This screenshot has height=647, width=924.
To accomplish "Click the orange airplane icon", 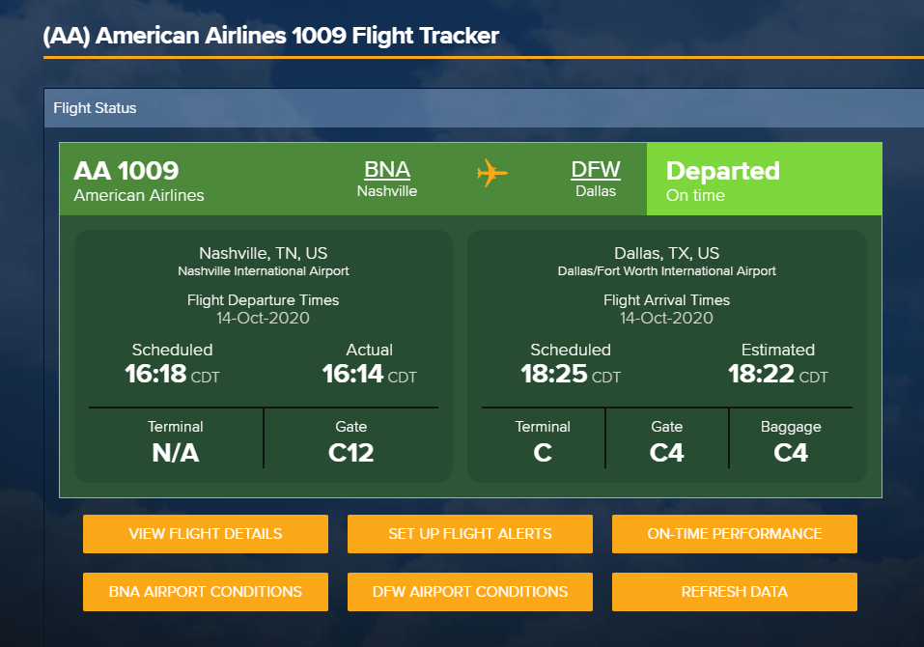I will coord(491,174).
